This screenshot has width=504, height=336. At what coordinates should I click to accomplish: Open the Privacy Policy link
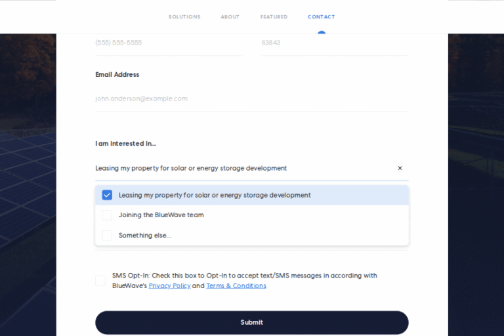(x=169, y=286)
